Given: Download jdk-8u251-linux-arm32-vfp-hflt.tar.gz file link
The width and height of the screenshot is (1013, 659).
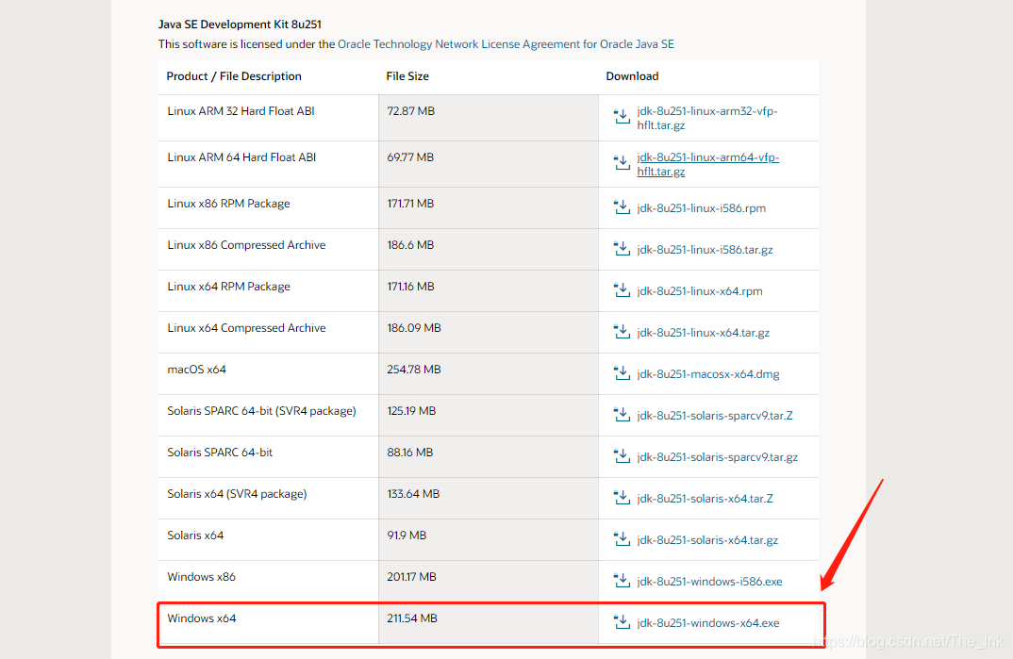Looking at the screenshot, I should [x=706, y=118].
